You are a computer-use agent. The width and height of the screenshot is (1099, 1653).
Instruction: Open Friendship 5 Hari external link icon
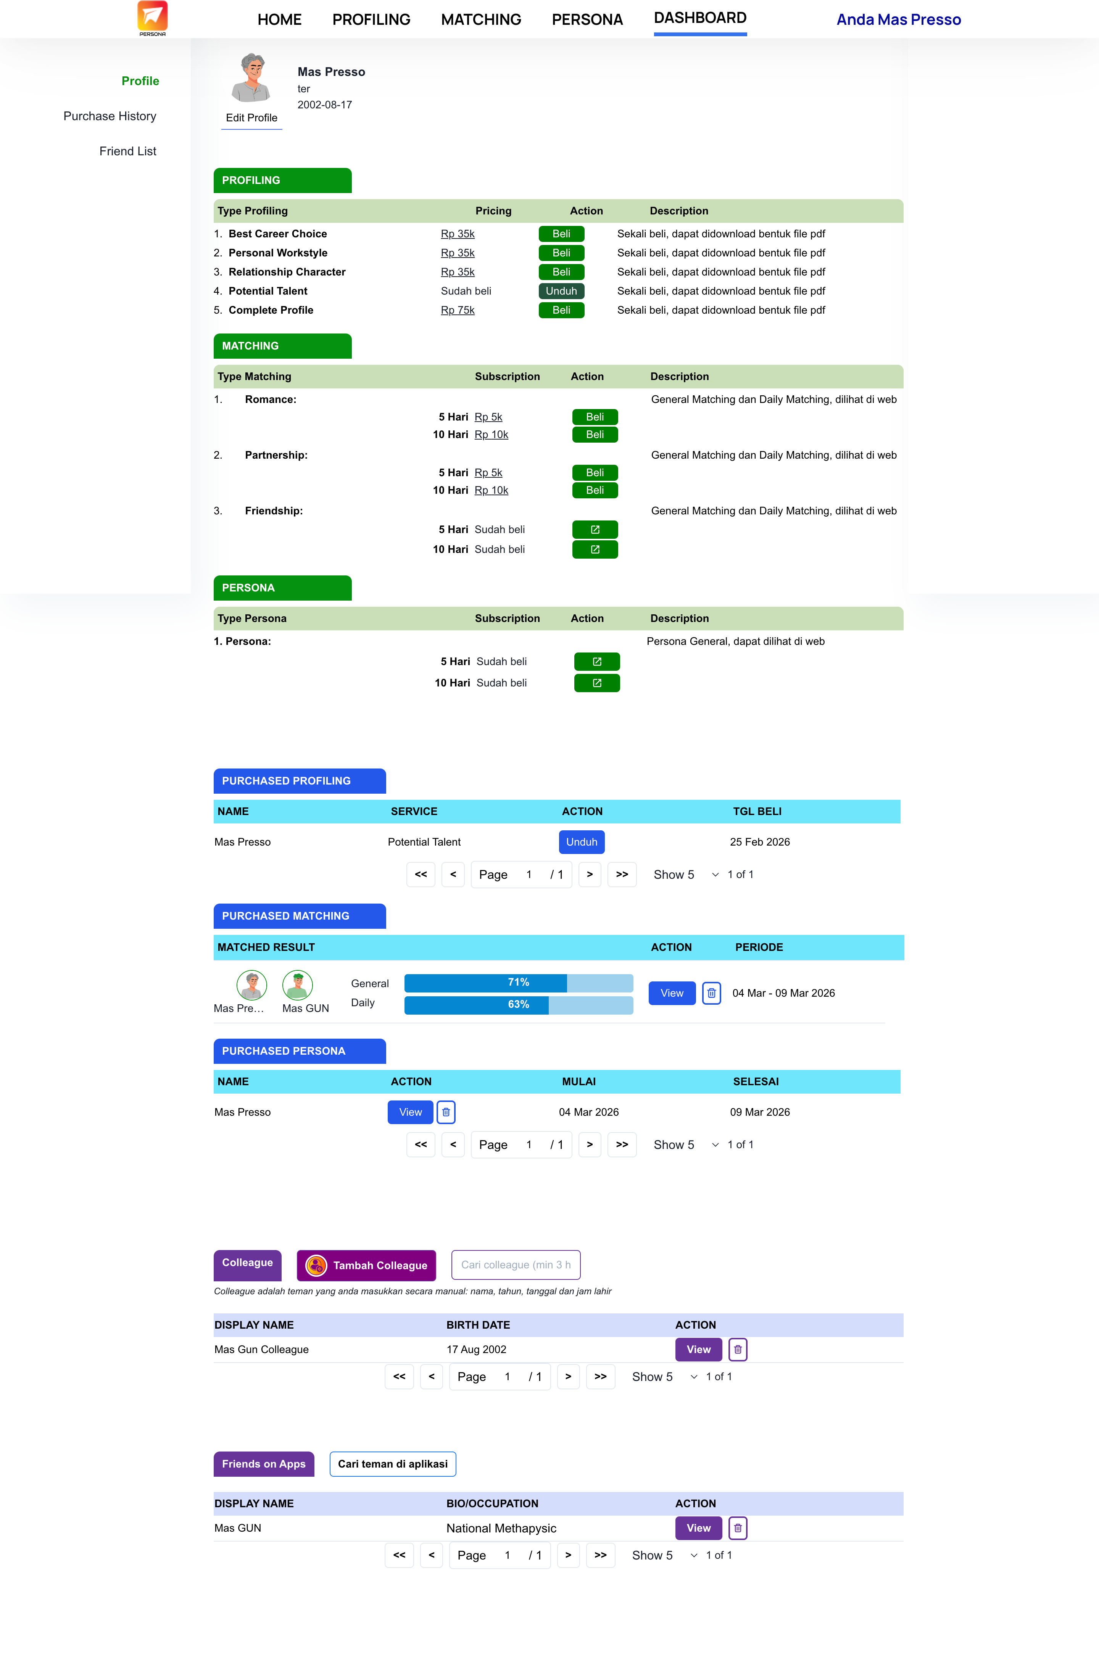595,530
